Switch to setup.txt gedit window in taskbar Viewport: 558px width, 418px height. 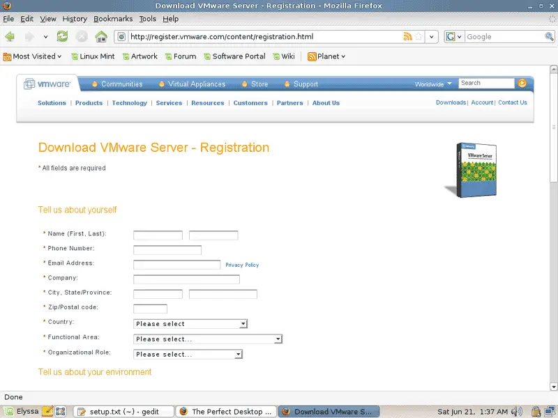(x=123, y=411)
